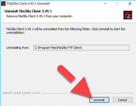This screenshot has width=136, height=106.
Task: Click the Uninstall button
Action: (x=99, y=100)
